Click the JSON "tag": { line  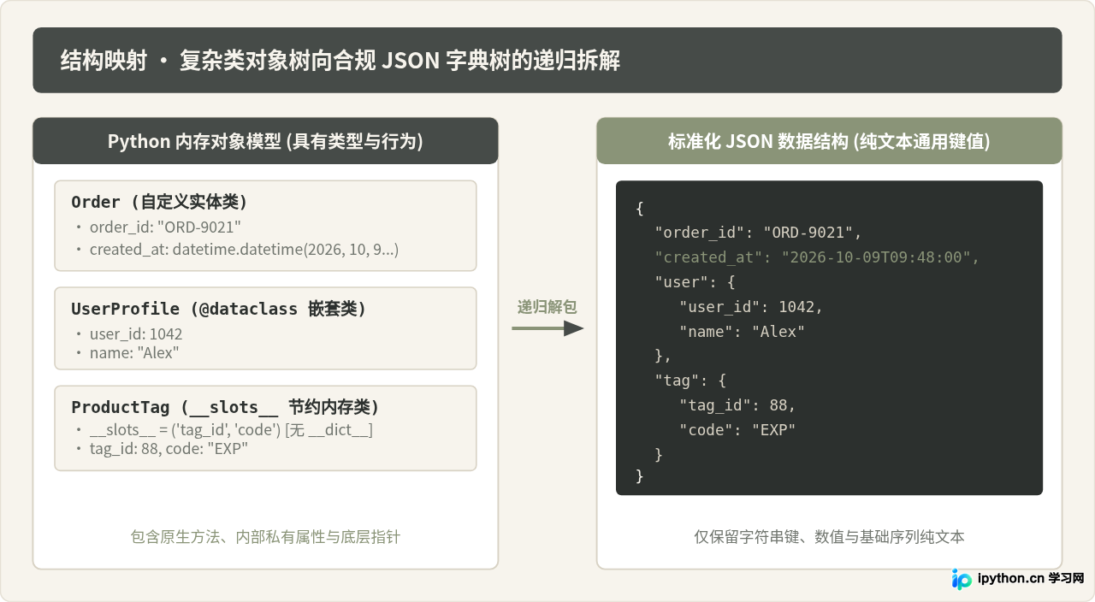(690, 381)
